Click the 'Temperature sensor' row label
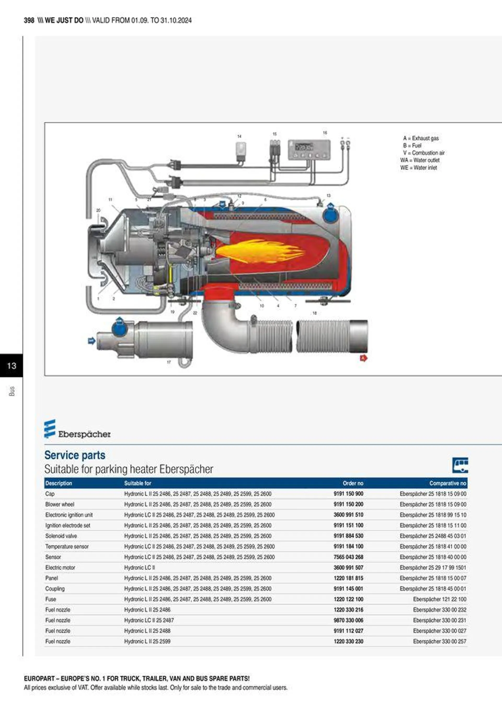The height and width of the screenshot is (711, 502). point(67,546)
